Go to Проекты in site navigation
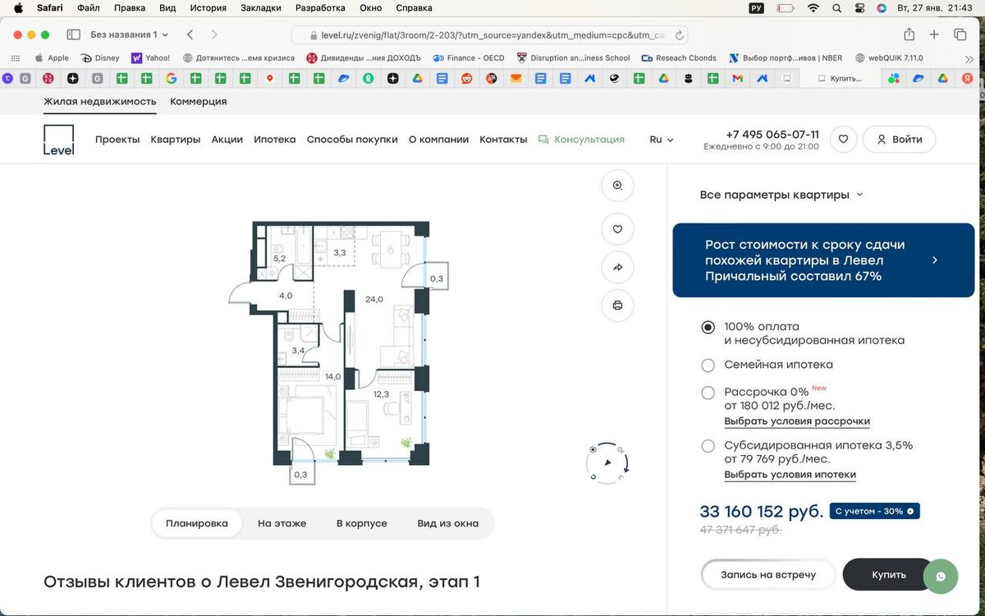 [x=117, y=140]
